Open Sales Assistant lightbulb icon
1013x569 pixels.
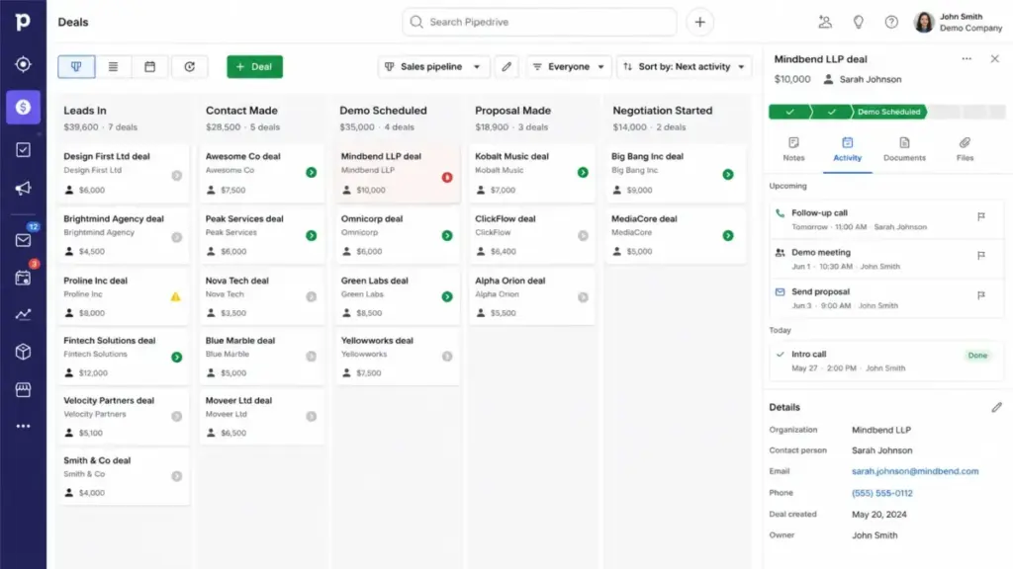(x=858, y=22)
